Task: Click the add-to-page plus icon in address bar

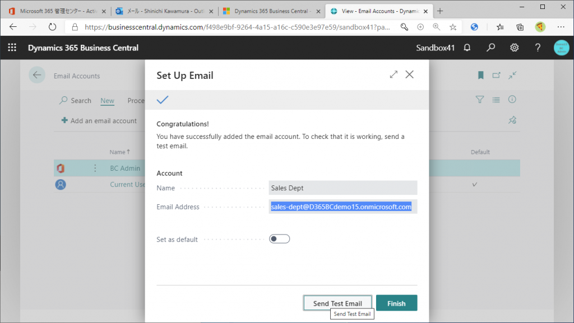Action: coord(420,27)
